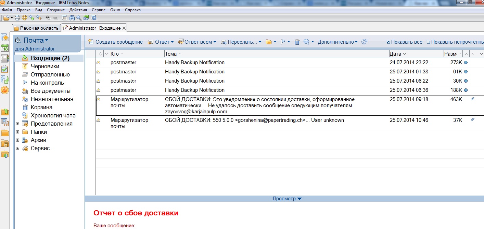The image size is (484, 229).
Task: Expand the Папки tree node
Action: [17, 132]
